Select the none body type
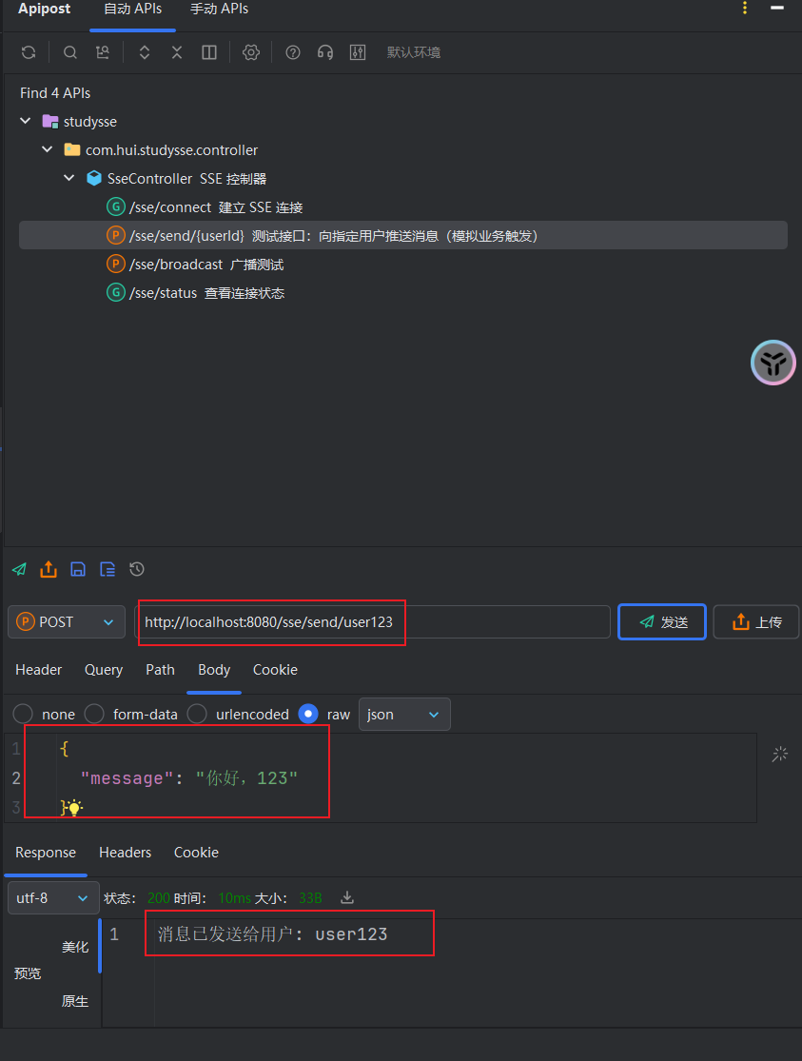This screenshot has height=1061, width=802. click(x=23, y=714)
